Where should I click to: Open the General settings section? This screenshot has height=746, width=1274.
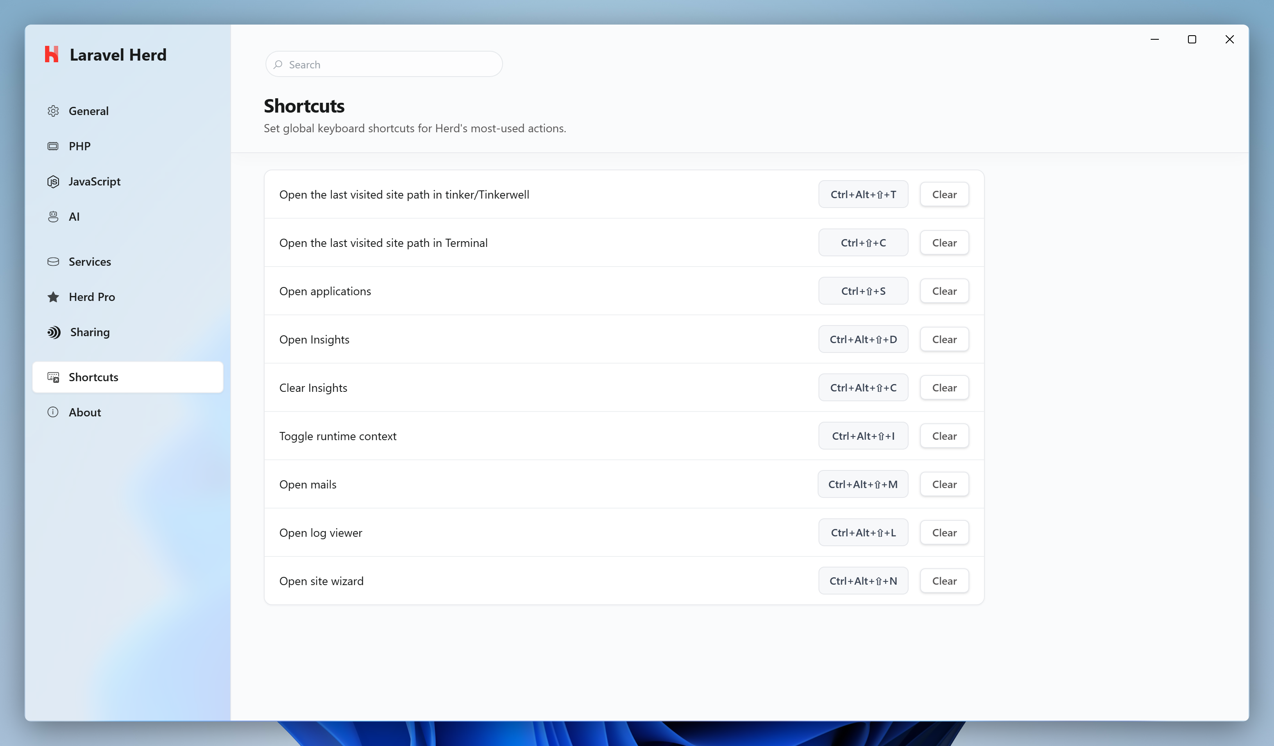click(x=127, y=111)
